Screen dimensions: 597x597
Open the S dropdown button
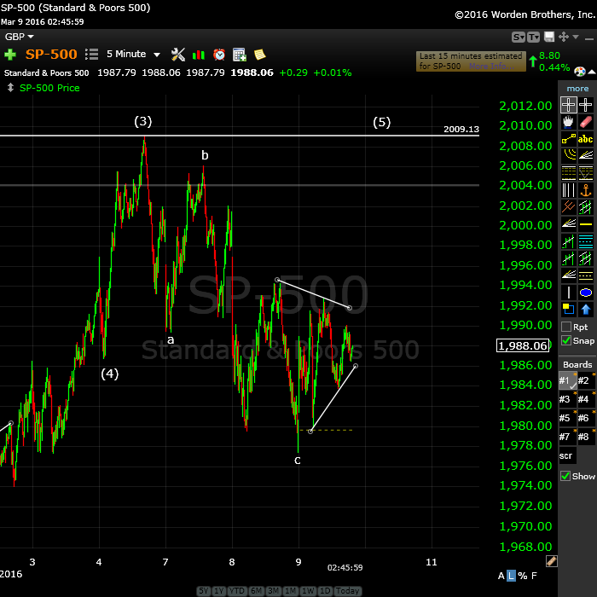pos(519,37)
